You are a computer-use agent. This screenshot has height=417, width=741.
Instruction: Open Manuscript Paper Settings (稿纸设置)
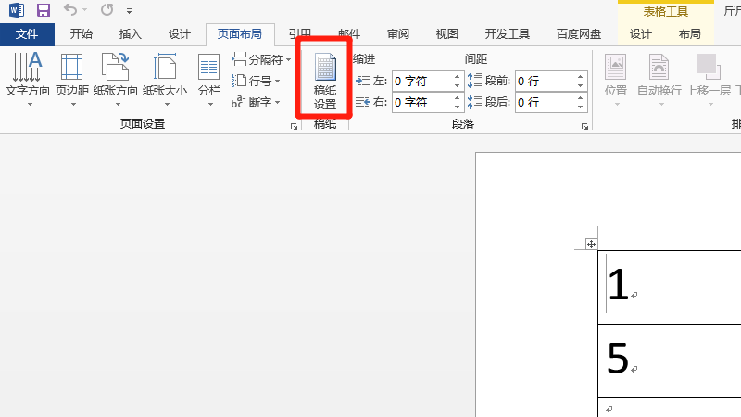324,79
